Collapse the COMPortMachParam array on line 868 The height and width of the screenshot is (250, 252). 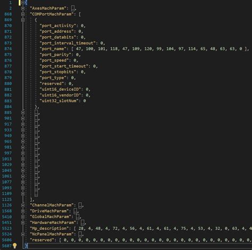click(23, 14)
